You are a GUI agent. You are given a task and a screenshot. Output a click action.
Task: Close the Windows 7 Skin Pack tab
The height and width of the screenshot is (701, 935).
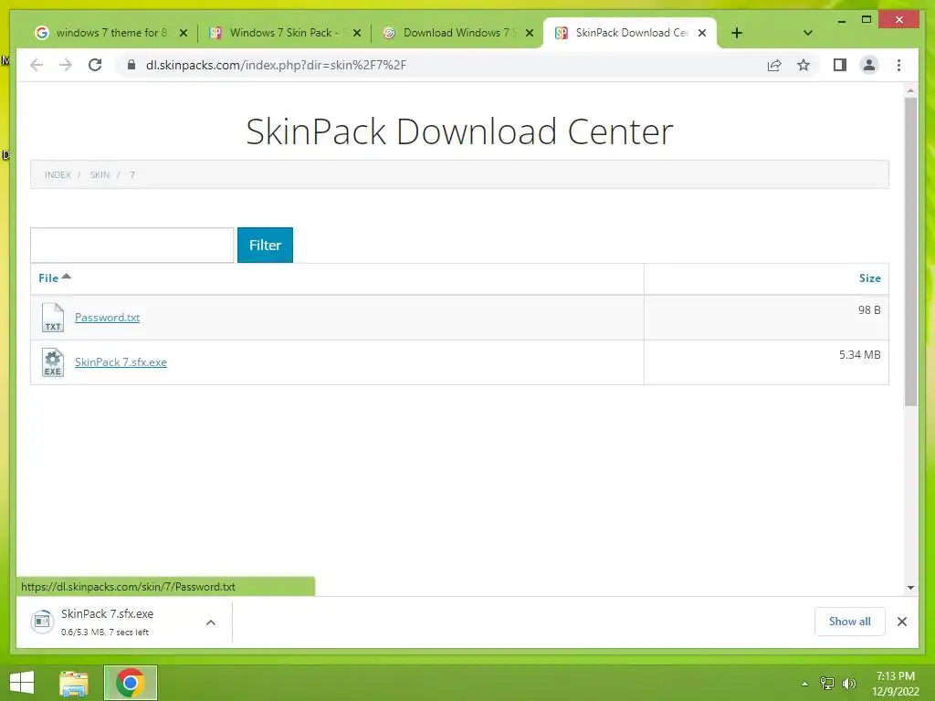[357, 33]
